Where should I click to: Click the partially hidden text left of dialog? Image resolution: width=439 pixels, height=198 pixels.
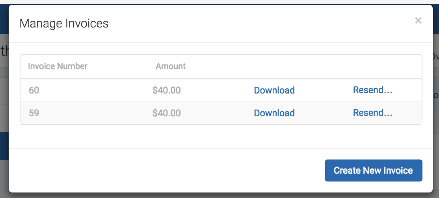point(4,51)
